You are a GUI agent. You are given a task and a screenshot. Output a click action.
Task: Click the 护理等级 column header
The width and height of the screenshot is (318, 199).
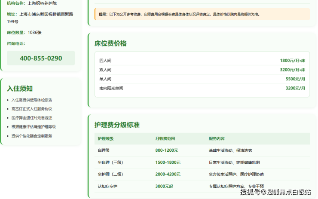tap(105, 138)
